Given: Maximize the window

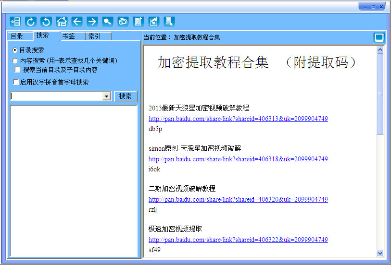Looking at the screenshot, I should tap(373, 7).
